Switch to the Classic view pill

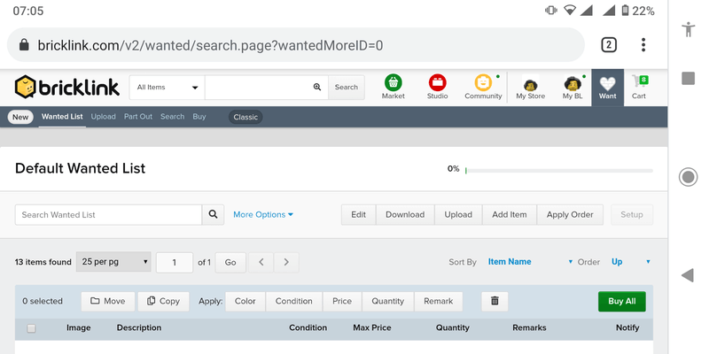point(245,117)
